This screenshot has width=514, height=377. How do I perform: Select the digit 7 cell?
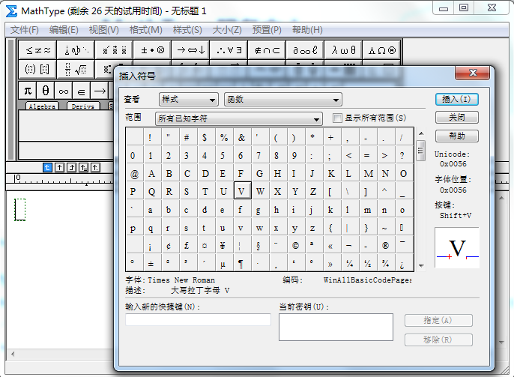click(x=259, y=155)
